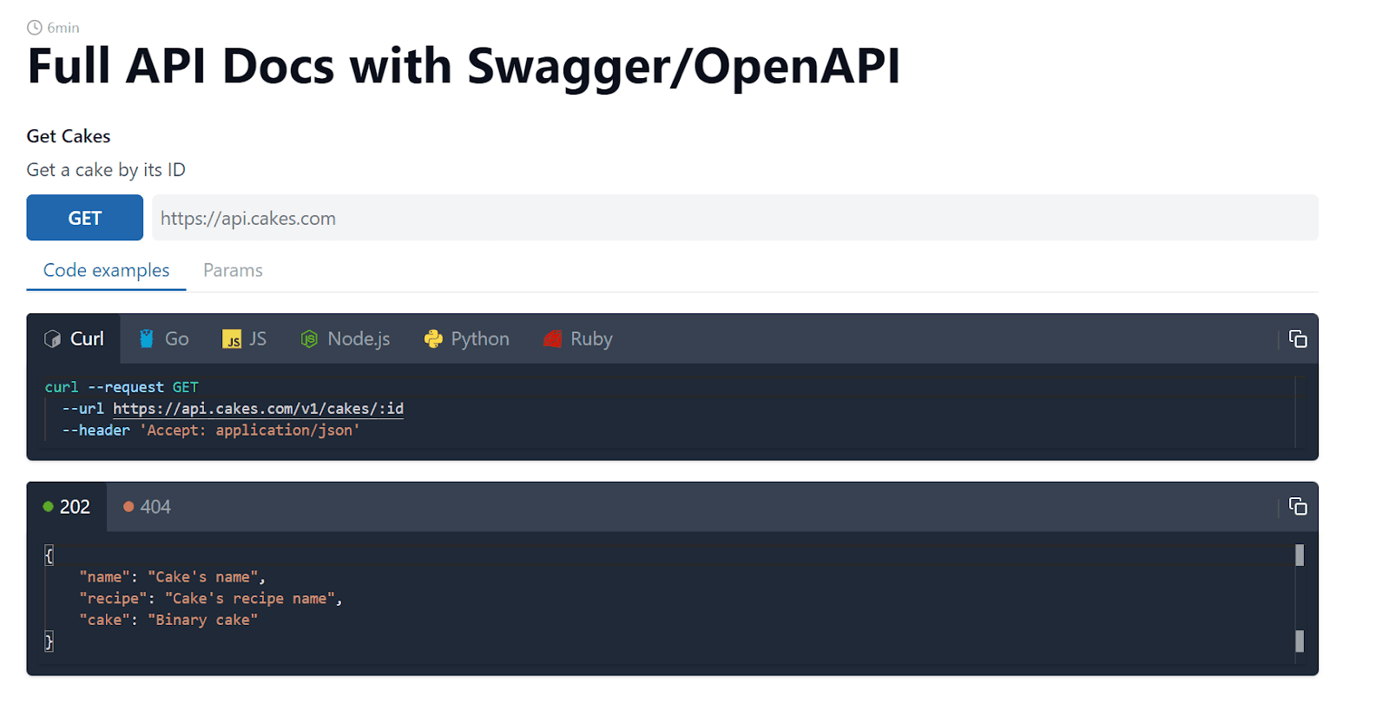Open the Params tab

(x=233, y=270)
